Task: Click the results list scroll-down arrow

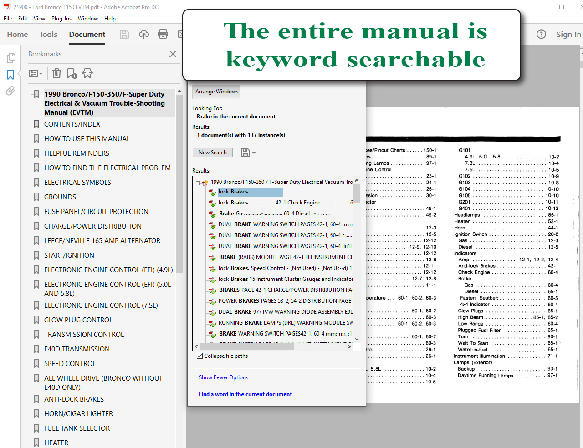Action: (357, 339)
